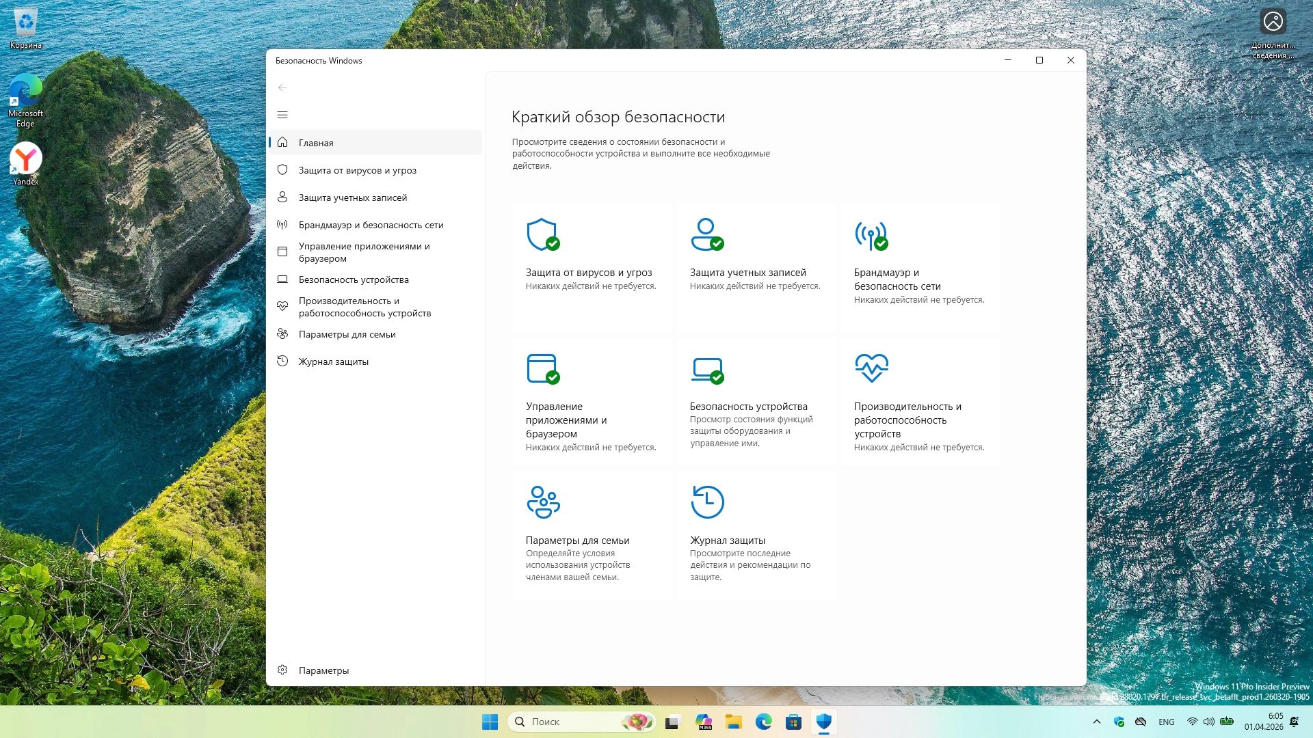
Task: Open the family options people tile icon
Action: point(543,502)
